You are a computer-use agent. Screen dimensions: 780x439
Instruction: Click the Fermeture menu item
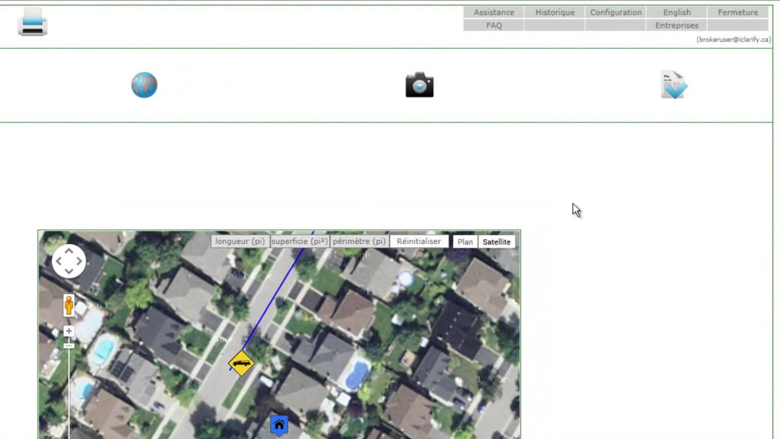click(737, 12)
